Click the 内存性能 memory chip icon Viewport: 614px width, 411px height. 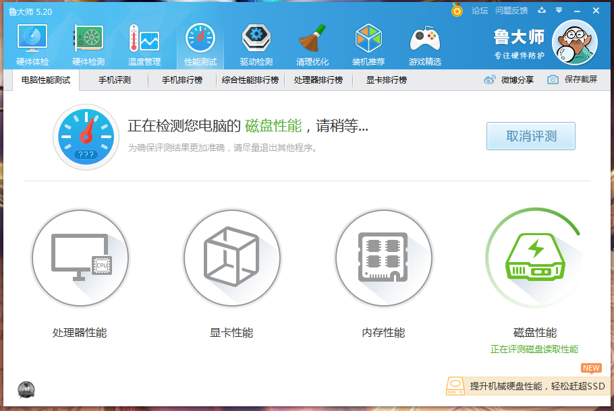383,257
